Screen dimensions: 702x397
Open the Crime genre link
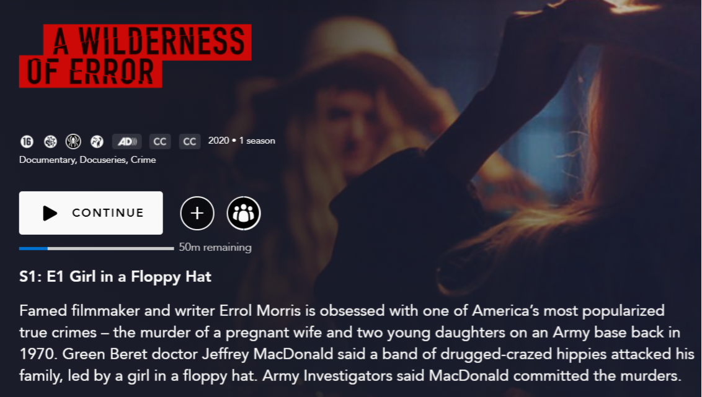tap(143, 160)
